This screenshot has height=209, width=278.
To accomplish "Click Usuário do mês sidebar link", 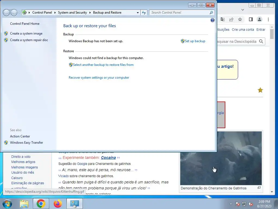I will tap(23, 172).
